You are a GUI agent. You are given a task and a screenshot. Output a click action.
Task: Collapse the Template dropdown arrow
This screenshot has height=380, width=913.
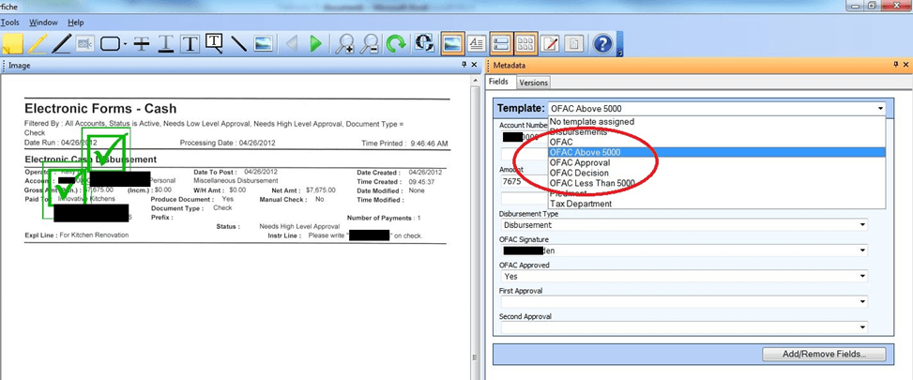878,109
